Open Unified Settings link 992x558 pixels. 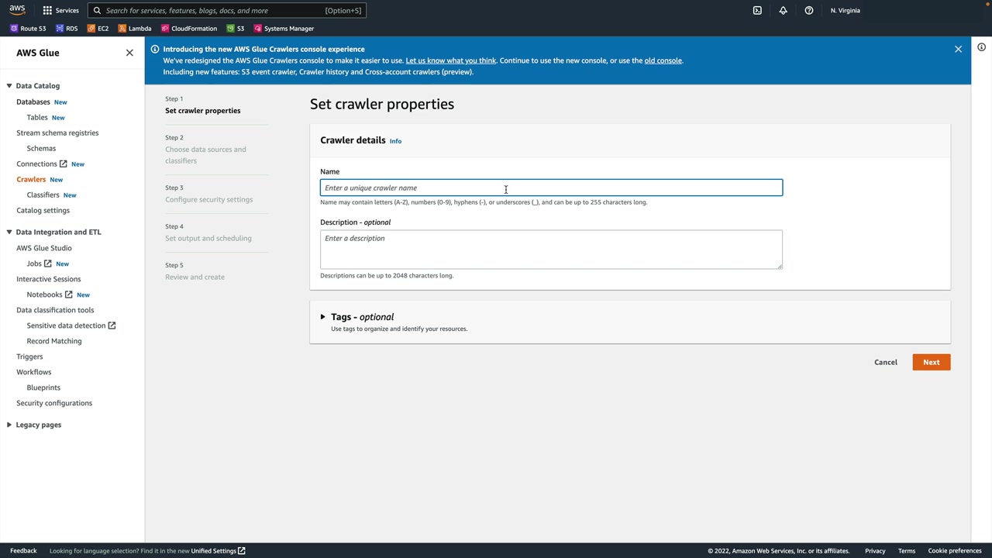click(218, 551)
